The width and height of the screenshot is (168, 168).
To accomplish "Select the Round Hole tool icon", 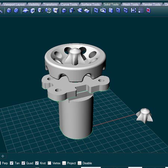I will pos(96,10).
